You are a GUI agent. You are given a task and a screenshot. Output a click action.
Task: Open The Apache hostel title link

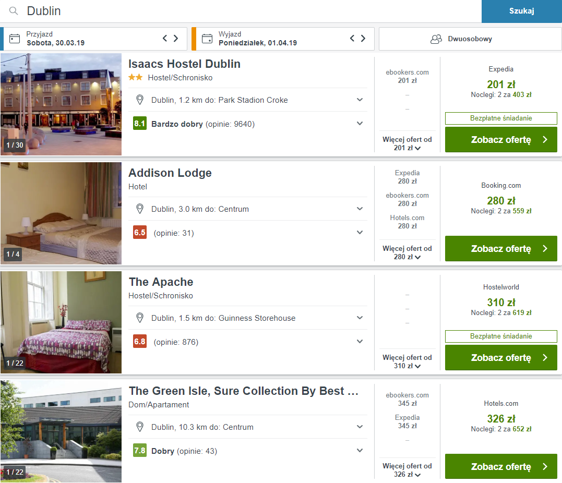pyautogui.click(x=161, y=282)
